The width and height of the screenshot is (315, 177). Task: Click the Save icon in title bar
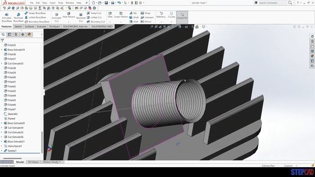coord(106,3)
